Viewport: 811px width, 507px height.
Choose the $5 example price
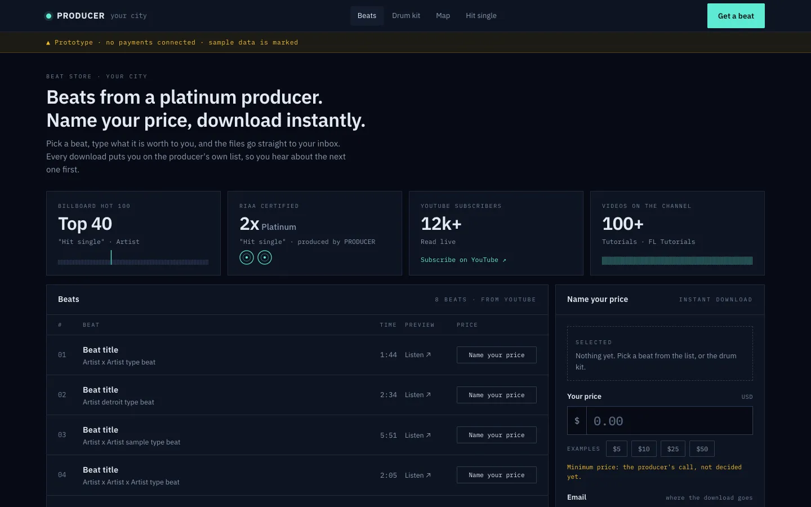(617, 449)
